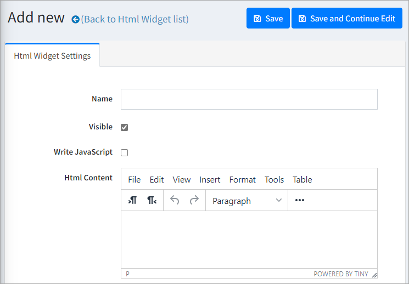This screenshot has height=284, width=409.
Task: Click the back arrow circle icon
Action: tap(75, 19)
